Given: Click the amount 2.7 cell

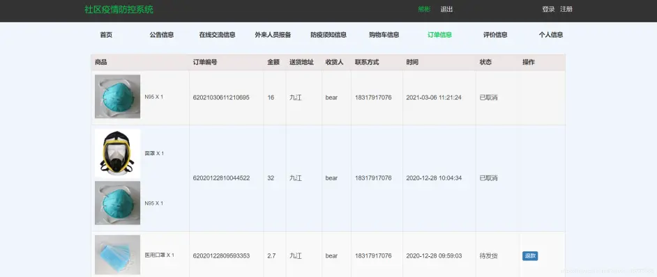Looking at the screenshot, I should [271, 255].
